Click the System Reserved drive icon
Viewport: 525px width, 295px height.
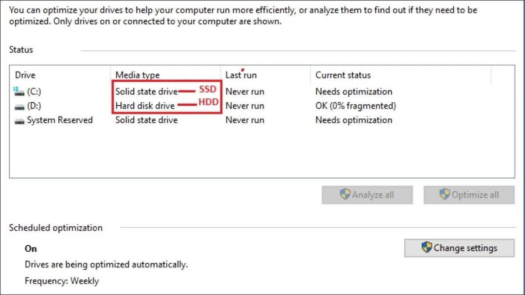coord(19,121)
